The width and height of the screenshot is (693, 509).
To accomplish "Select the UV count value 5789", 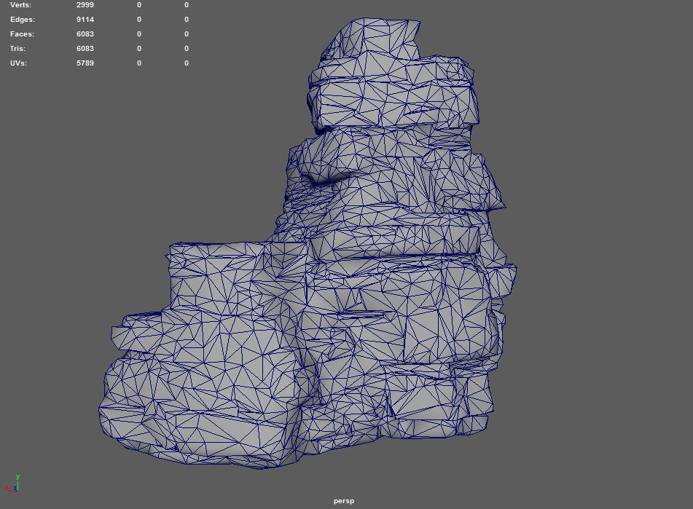I will tap(85, 63).
